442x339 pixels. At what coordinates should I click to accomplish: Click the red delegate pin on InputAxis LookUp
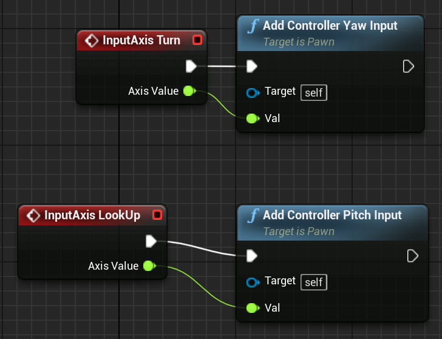[x=157, y=215]
